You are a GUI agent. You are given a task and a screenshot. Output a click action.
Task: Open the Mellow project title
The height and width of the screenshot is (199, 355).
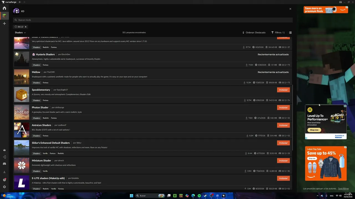(x=36, y=72)
